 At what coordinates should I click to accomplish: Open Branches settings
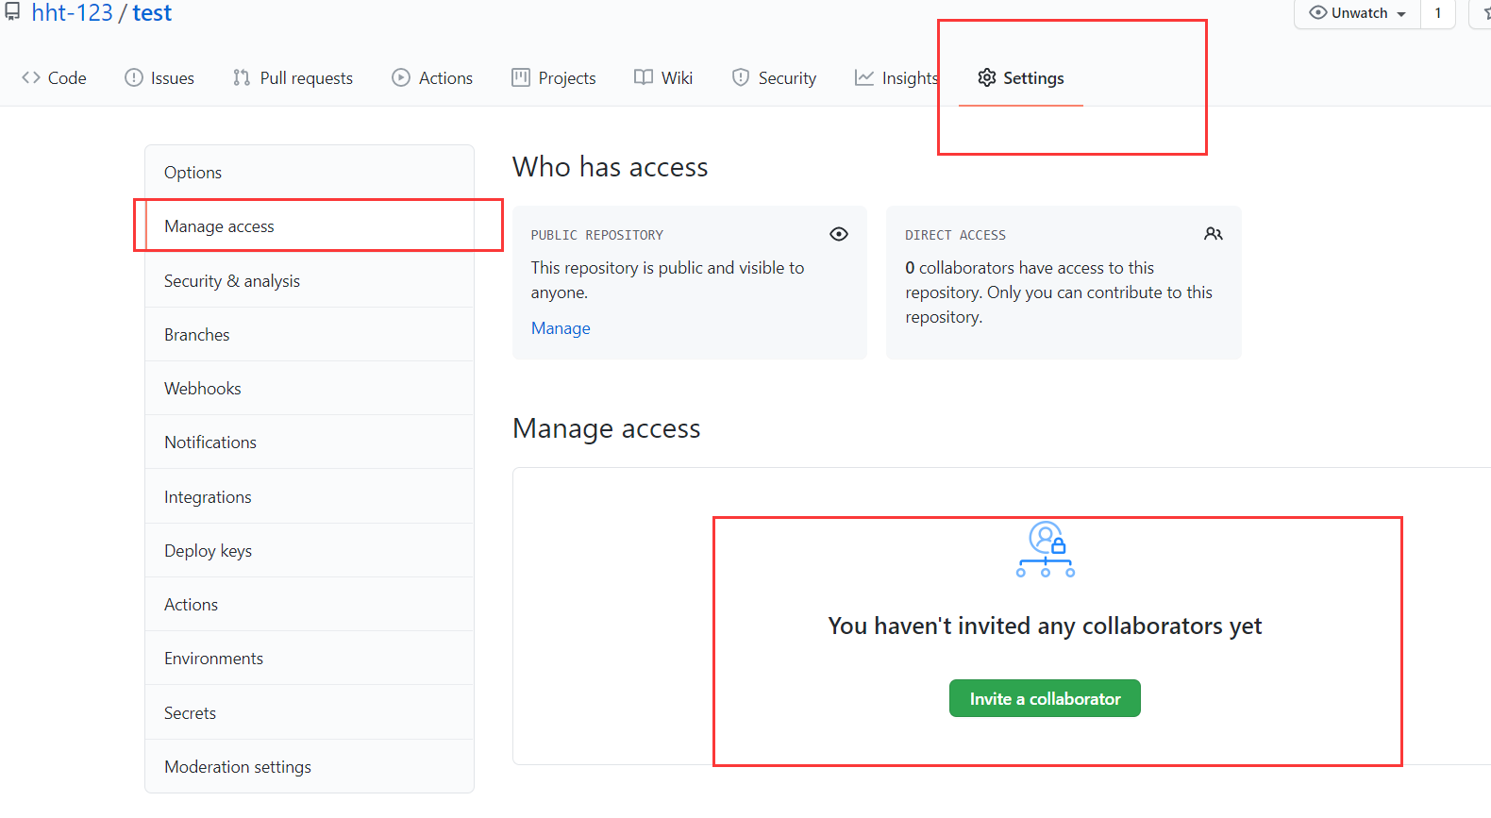310,335
